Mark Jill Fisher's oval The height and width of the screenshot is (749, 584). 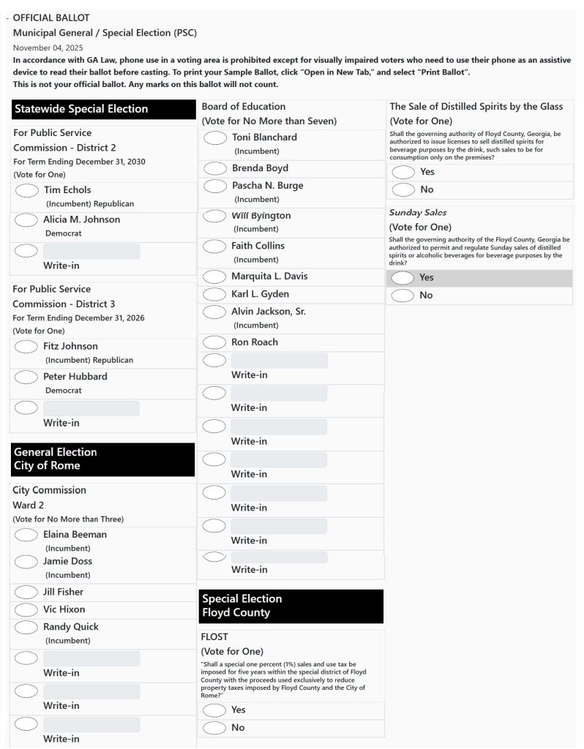(x=26, y=592)
